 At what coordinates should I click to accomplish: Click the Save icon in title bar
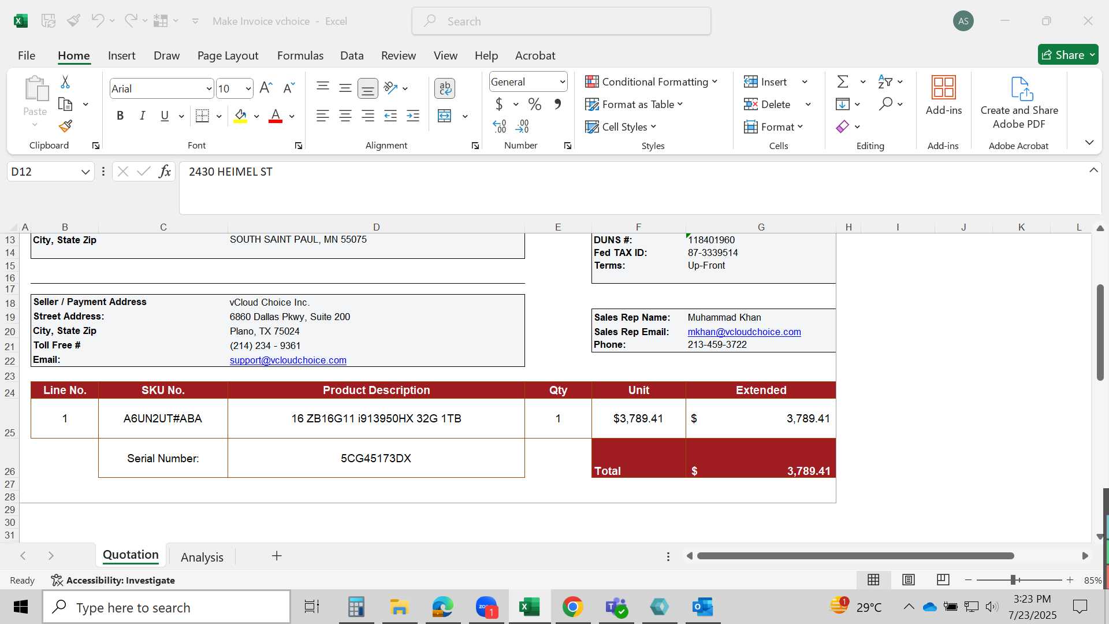(49, 21)
